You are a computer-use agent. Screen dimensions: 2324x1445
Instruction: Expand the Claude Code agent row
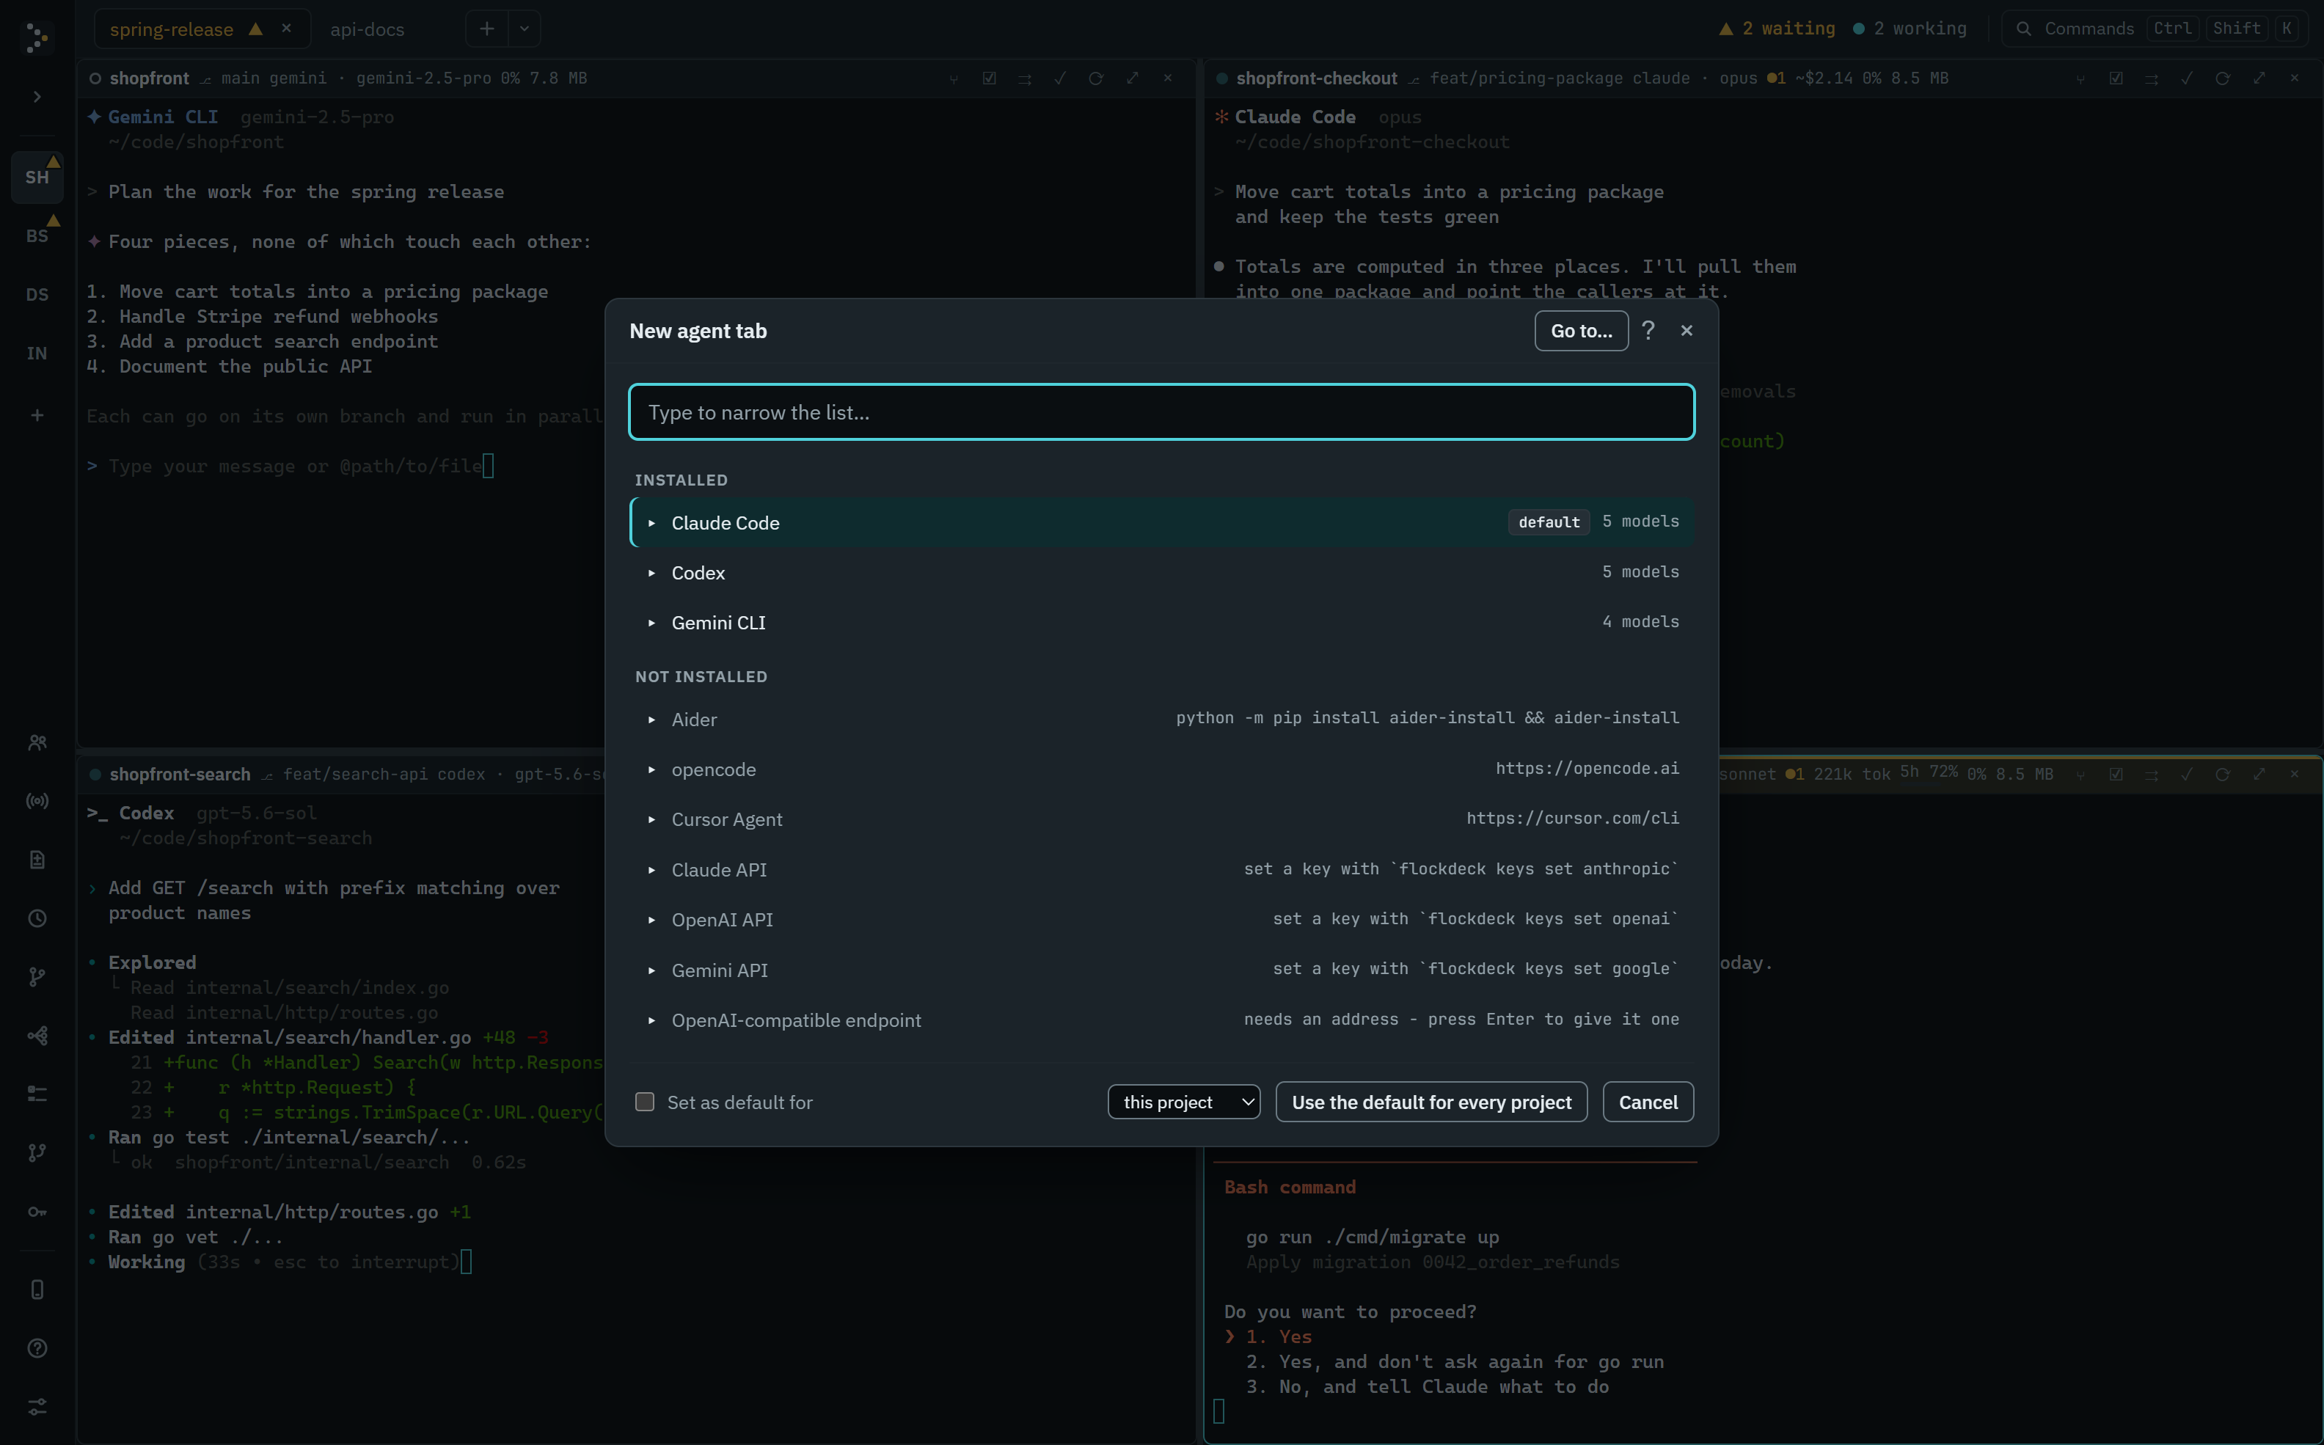point(1162,522)
